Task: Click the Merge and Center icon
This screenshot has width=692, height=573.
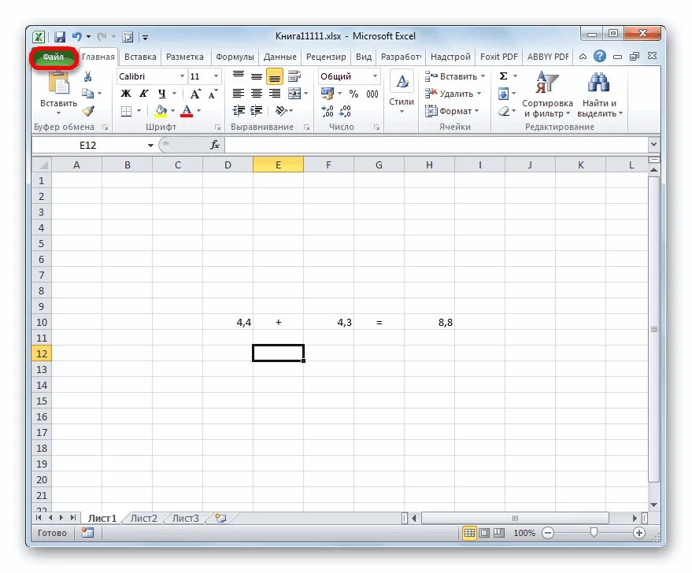Action: pyautogui.click(x=294, y=94)
